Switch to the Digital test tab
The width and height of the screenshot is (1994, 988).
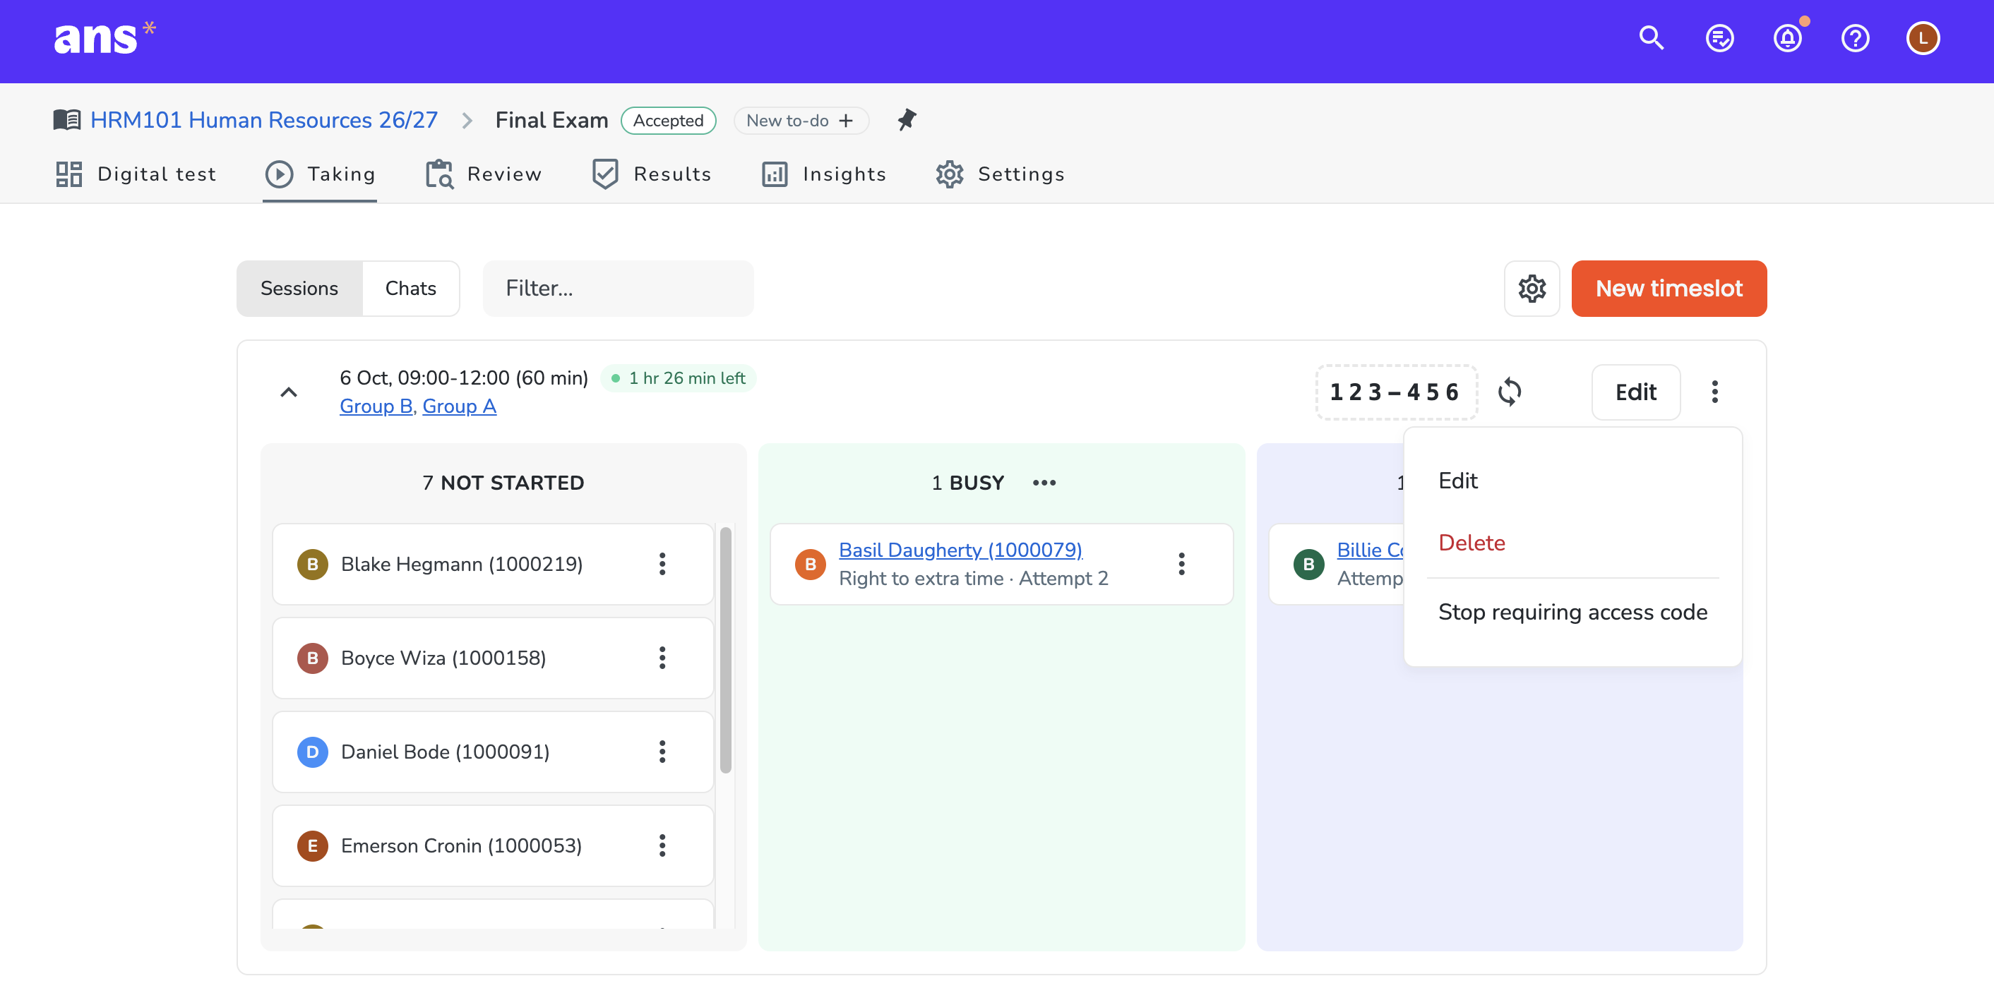pos(136,174)
